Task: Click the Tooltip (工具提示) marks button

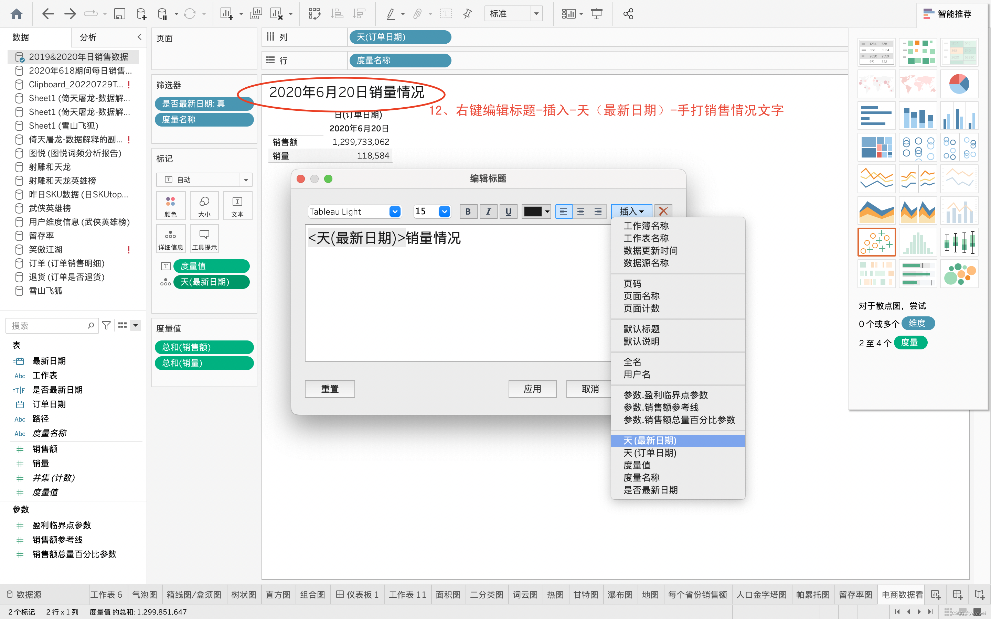Action: pyautogui.click(x=204, y=239)
